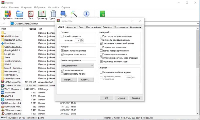This screenshot has height=120, width=200.
Task: Click the Кнопки... button
Action: 86,80
